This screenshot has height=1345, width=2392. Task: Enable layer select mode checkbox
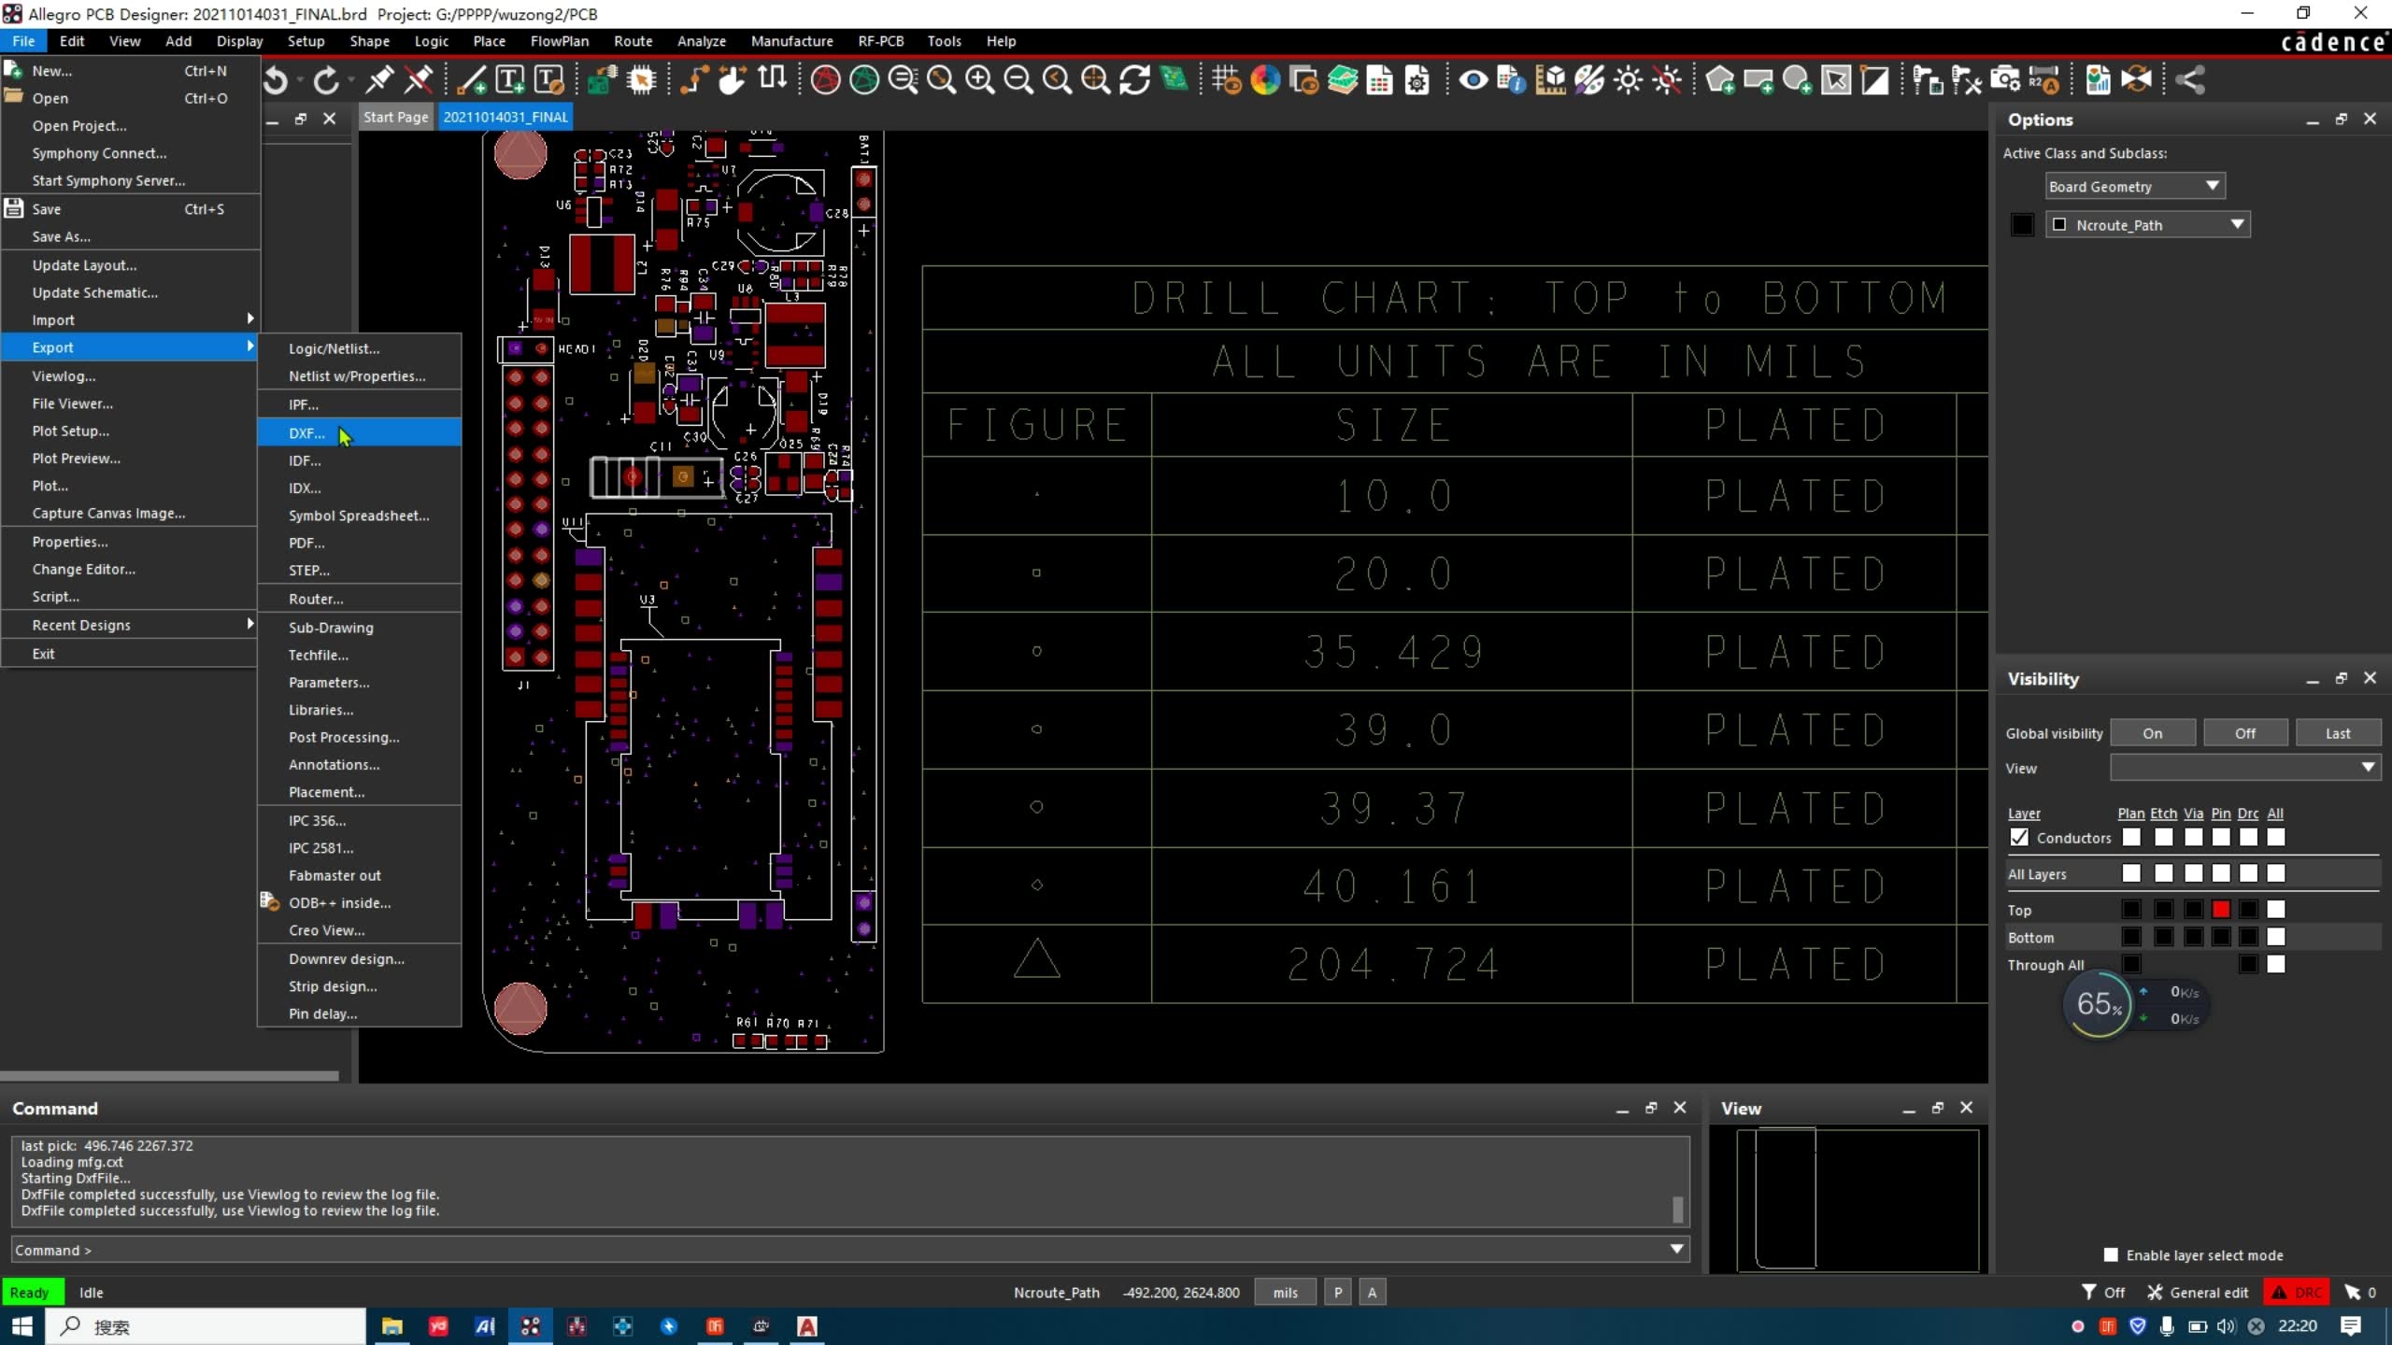click(x=2111, y=1254)
